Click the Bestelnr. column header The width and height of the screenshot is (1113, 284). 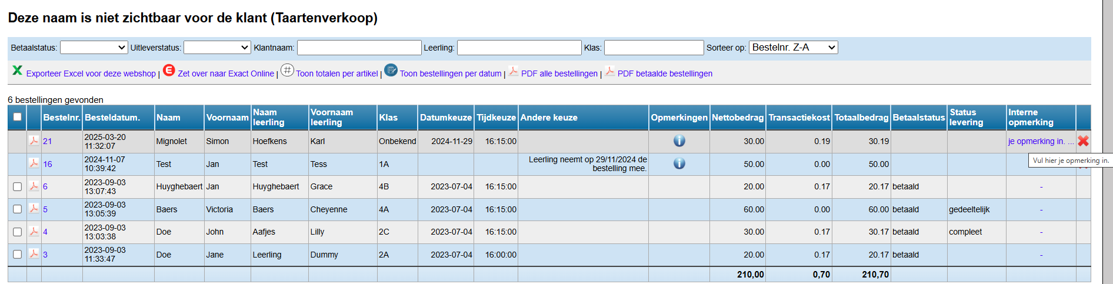click(62, 118)
